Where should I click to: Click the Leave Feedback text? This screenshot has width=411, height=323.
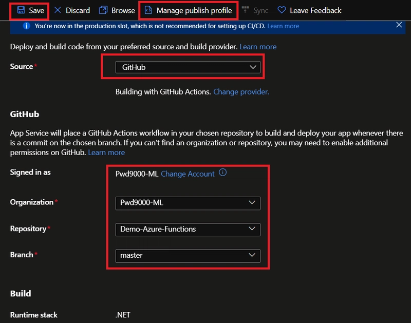(x=315, y=10)
